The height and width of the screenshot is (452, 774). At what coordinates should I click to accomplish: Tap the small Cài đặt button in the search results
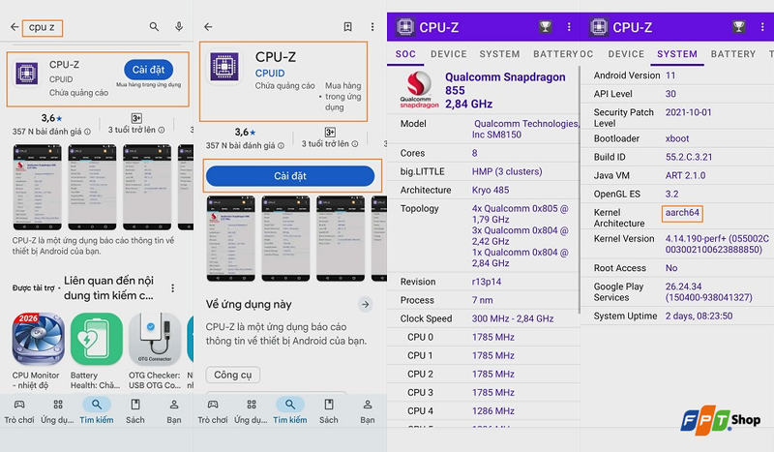pyautogui.click(x=149, y=70)
